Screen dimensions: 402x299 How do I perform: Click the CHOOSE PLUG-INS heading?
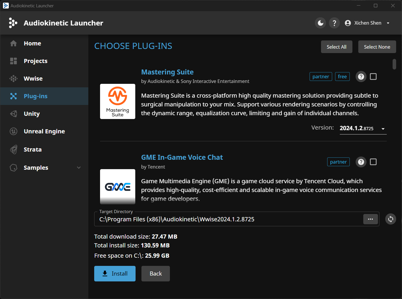(133, 46)
